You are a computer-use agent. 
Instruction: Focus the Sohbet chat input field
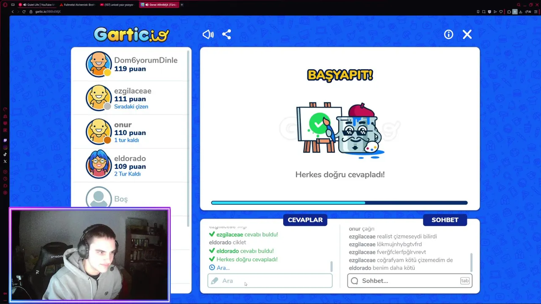(x=410, y=281)
